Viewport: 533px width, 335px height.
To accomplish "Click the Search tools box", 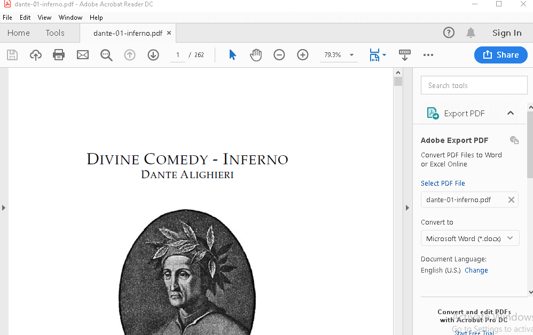I will tap(474, 85).
